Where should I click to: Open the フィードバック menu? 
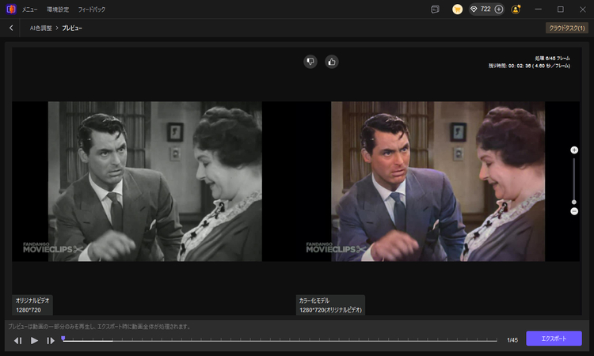pos(91,9)
